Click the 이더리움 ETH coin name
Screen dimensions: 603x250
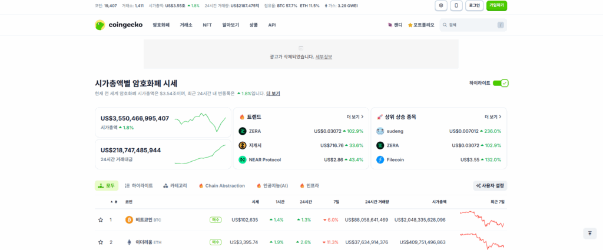(x=148, y=242)
